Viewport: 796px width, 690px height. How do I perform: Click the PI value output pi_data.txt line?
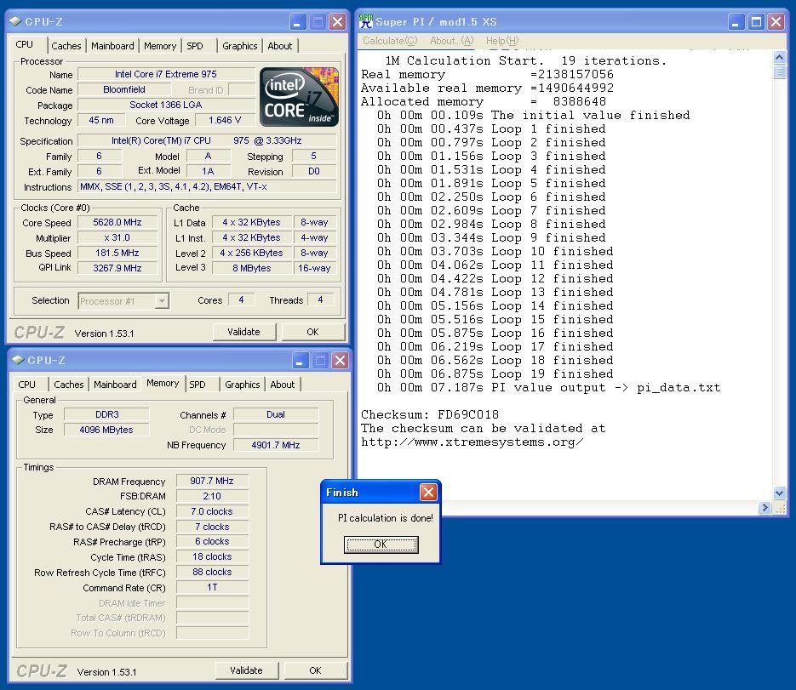pyautogui.click(x=548, y=388)
